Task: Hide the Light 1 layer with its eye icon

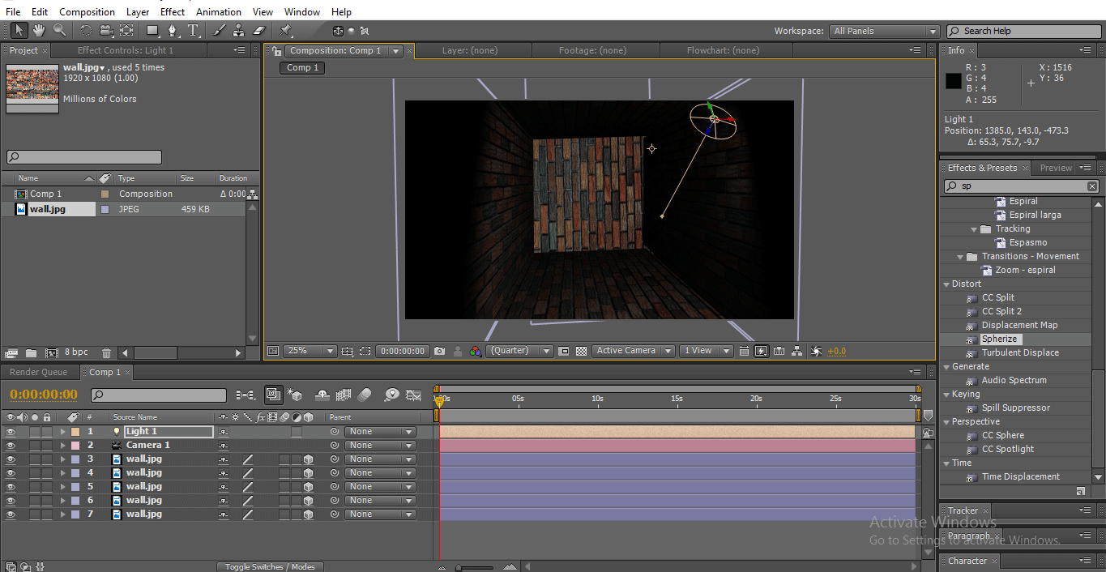Action: click(11, 432)
